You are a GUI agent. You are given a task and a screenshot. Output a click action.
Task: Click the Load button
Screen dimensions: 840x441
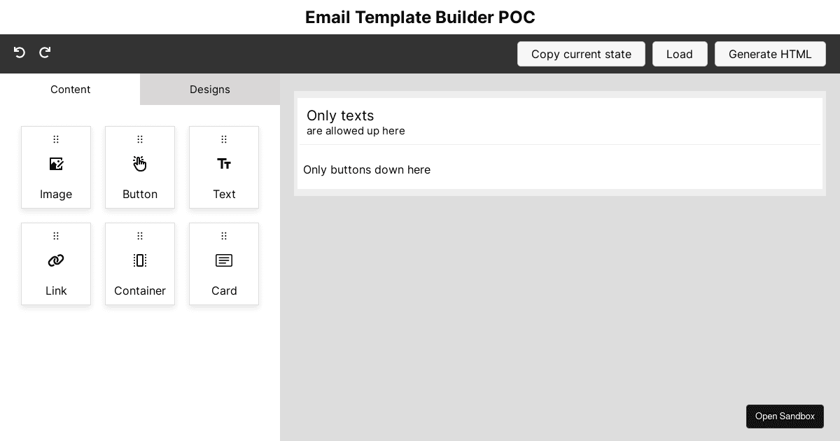680,54
